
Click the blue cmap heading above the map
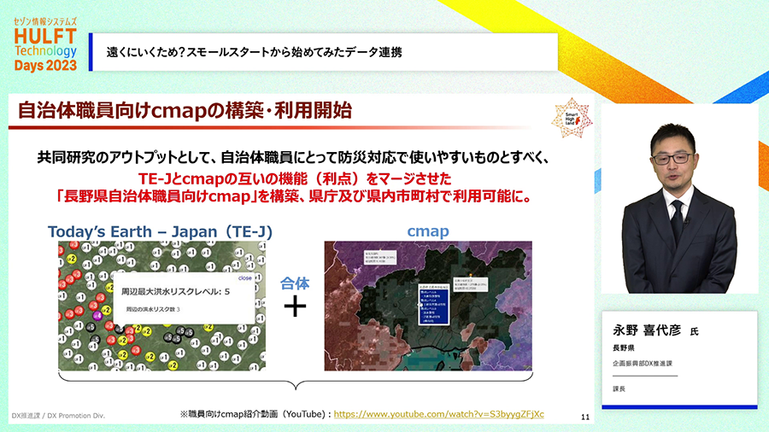(427, 231)
